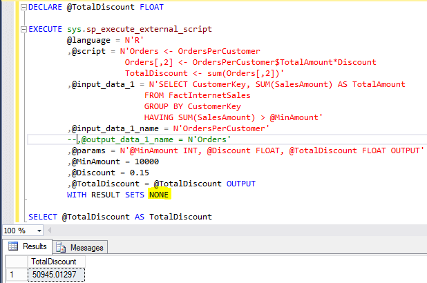Click the WITH keyword before RESULT SETS
This screenshot has height=283, width=427.
[x=77, y=195]
